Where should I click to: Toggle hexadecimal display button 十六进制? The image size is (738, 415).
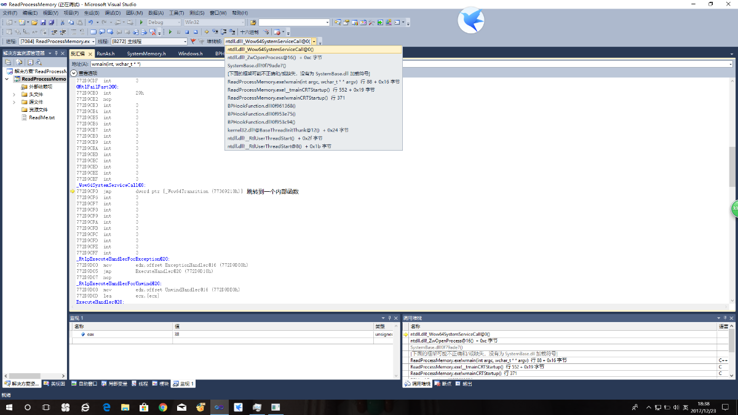[249, 31]
